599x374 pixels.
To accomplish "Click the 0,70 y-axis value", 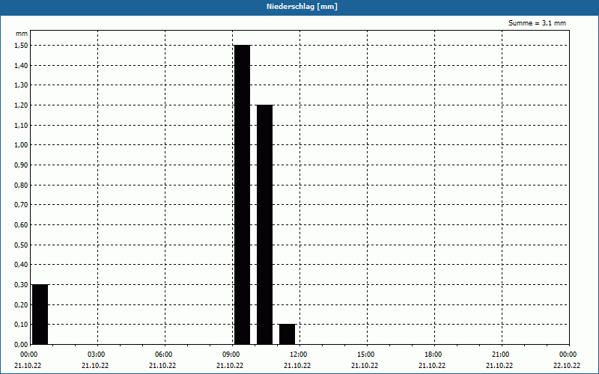I will (x=21, y=205).
